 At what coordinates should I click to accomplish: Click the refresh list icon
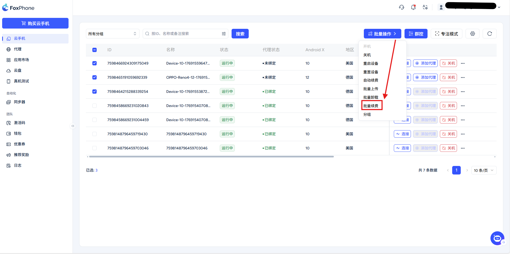pyautogui.click(x=489, y=34)
